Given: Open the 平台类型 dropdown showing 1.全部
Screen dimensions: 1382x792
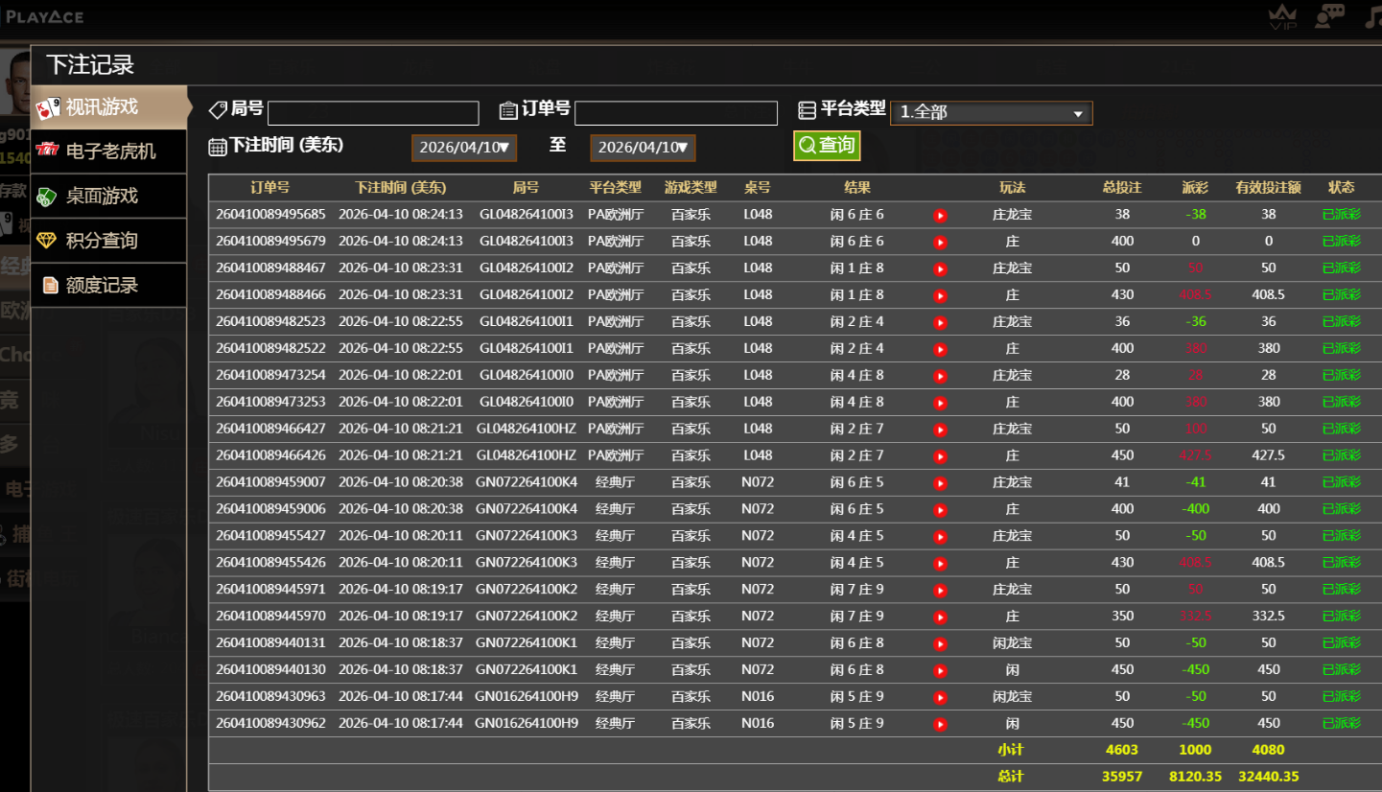Looking at the screenshot, I should click(x=991, y=112).
